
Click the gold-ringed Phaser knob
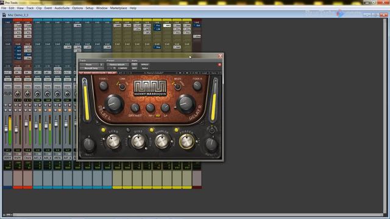[186, 142]
